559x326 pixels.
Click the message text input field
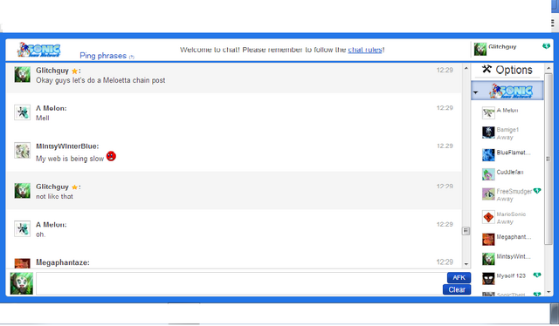238,283
